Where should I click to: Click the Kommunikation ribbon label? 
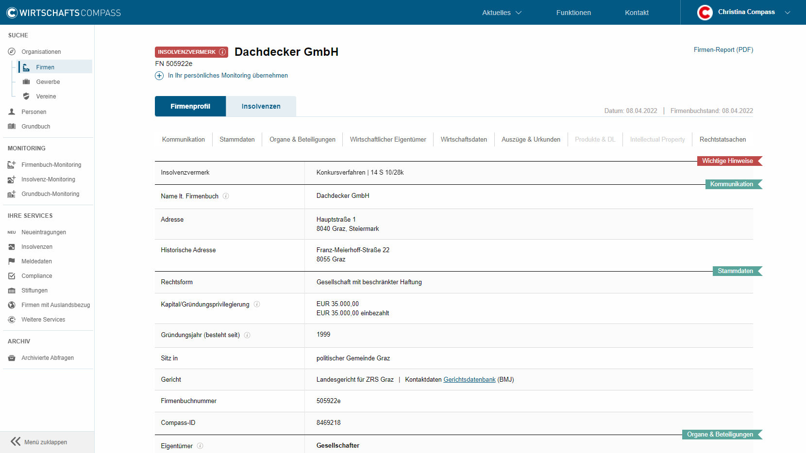tap(734, 184)
